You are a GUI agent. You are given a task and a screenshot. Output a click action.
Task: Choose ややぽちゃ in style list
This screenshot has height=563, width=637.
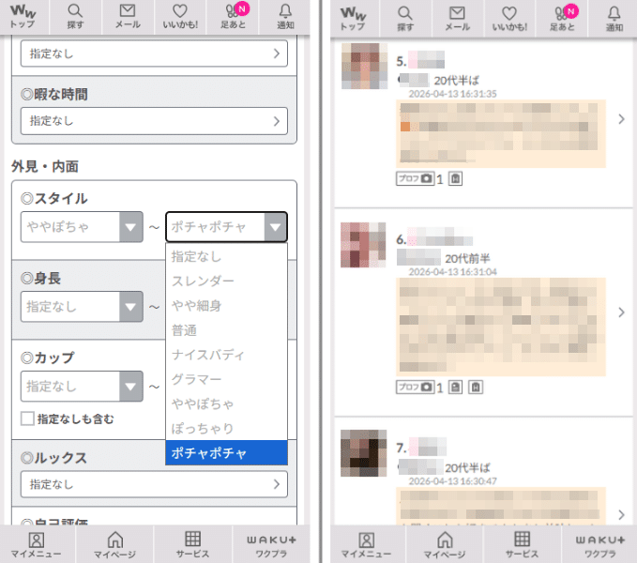226,403
